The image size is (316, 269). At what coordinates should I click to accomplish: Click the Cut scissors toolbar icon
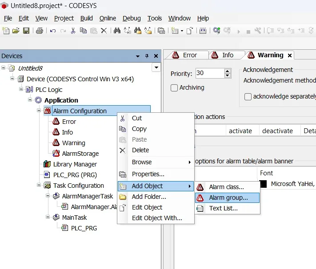[73, 31]
